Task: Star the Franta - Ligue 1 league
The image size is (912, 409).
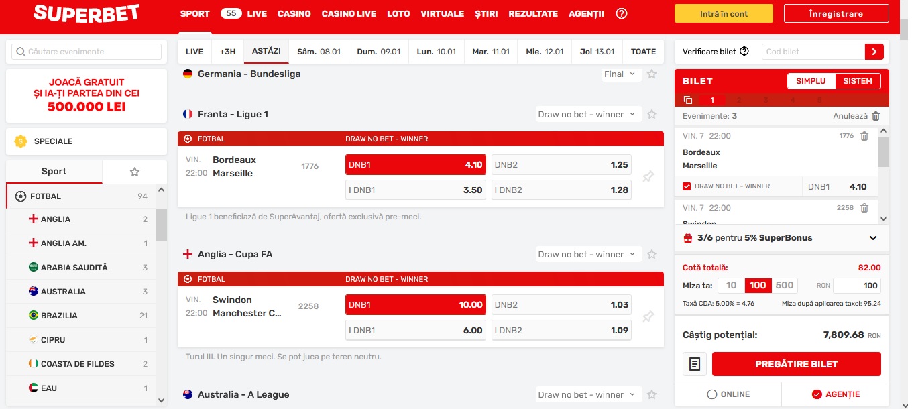Action: point(652,115)
